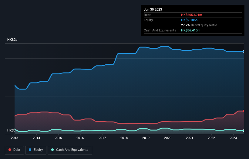Select the red Debt endpoint marker
The image size is (249, 159).
tap(244, 111)
